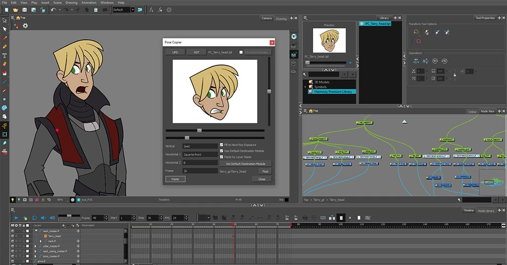This screenshot has height=265, width=507.
Task: Toggle Use Default Destination Module checkbox
Action: pos(221,151)
